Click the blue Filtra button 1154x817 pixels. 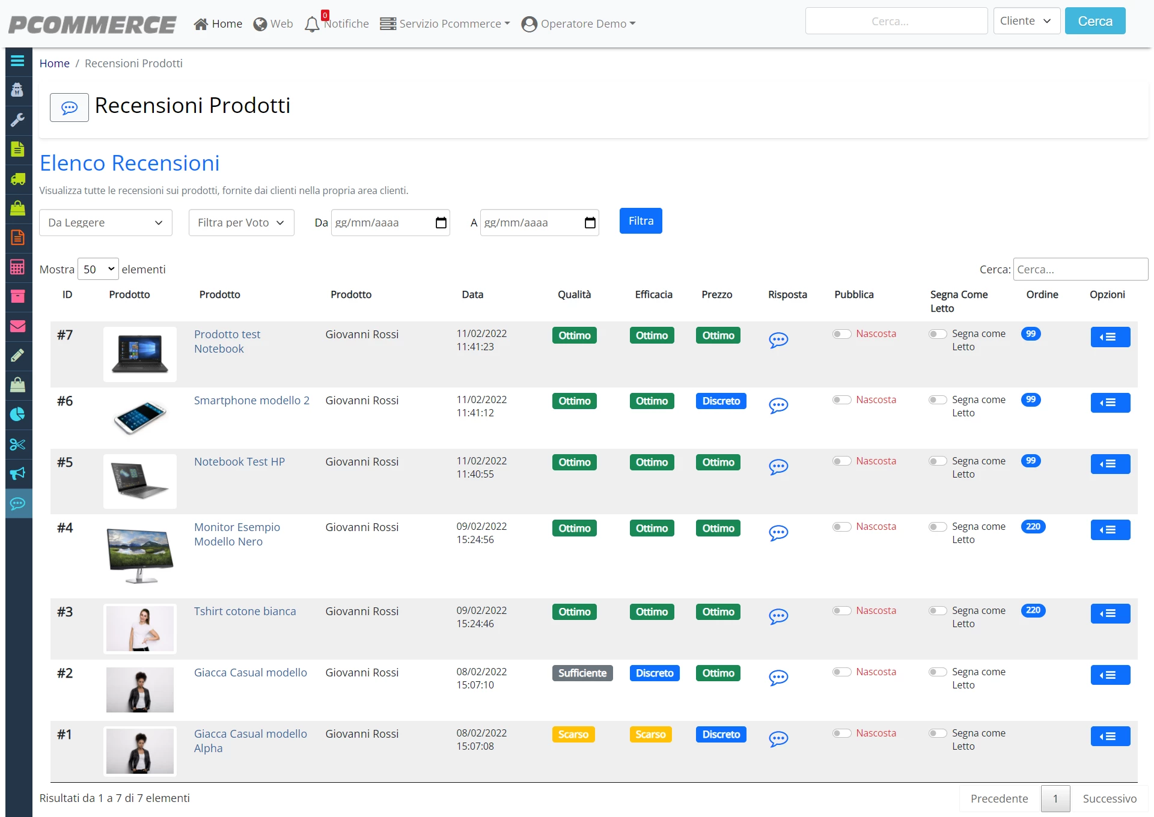[641, 221]
